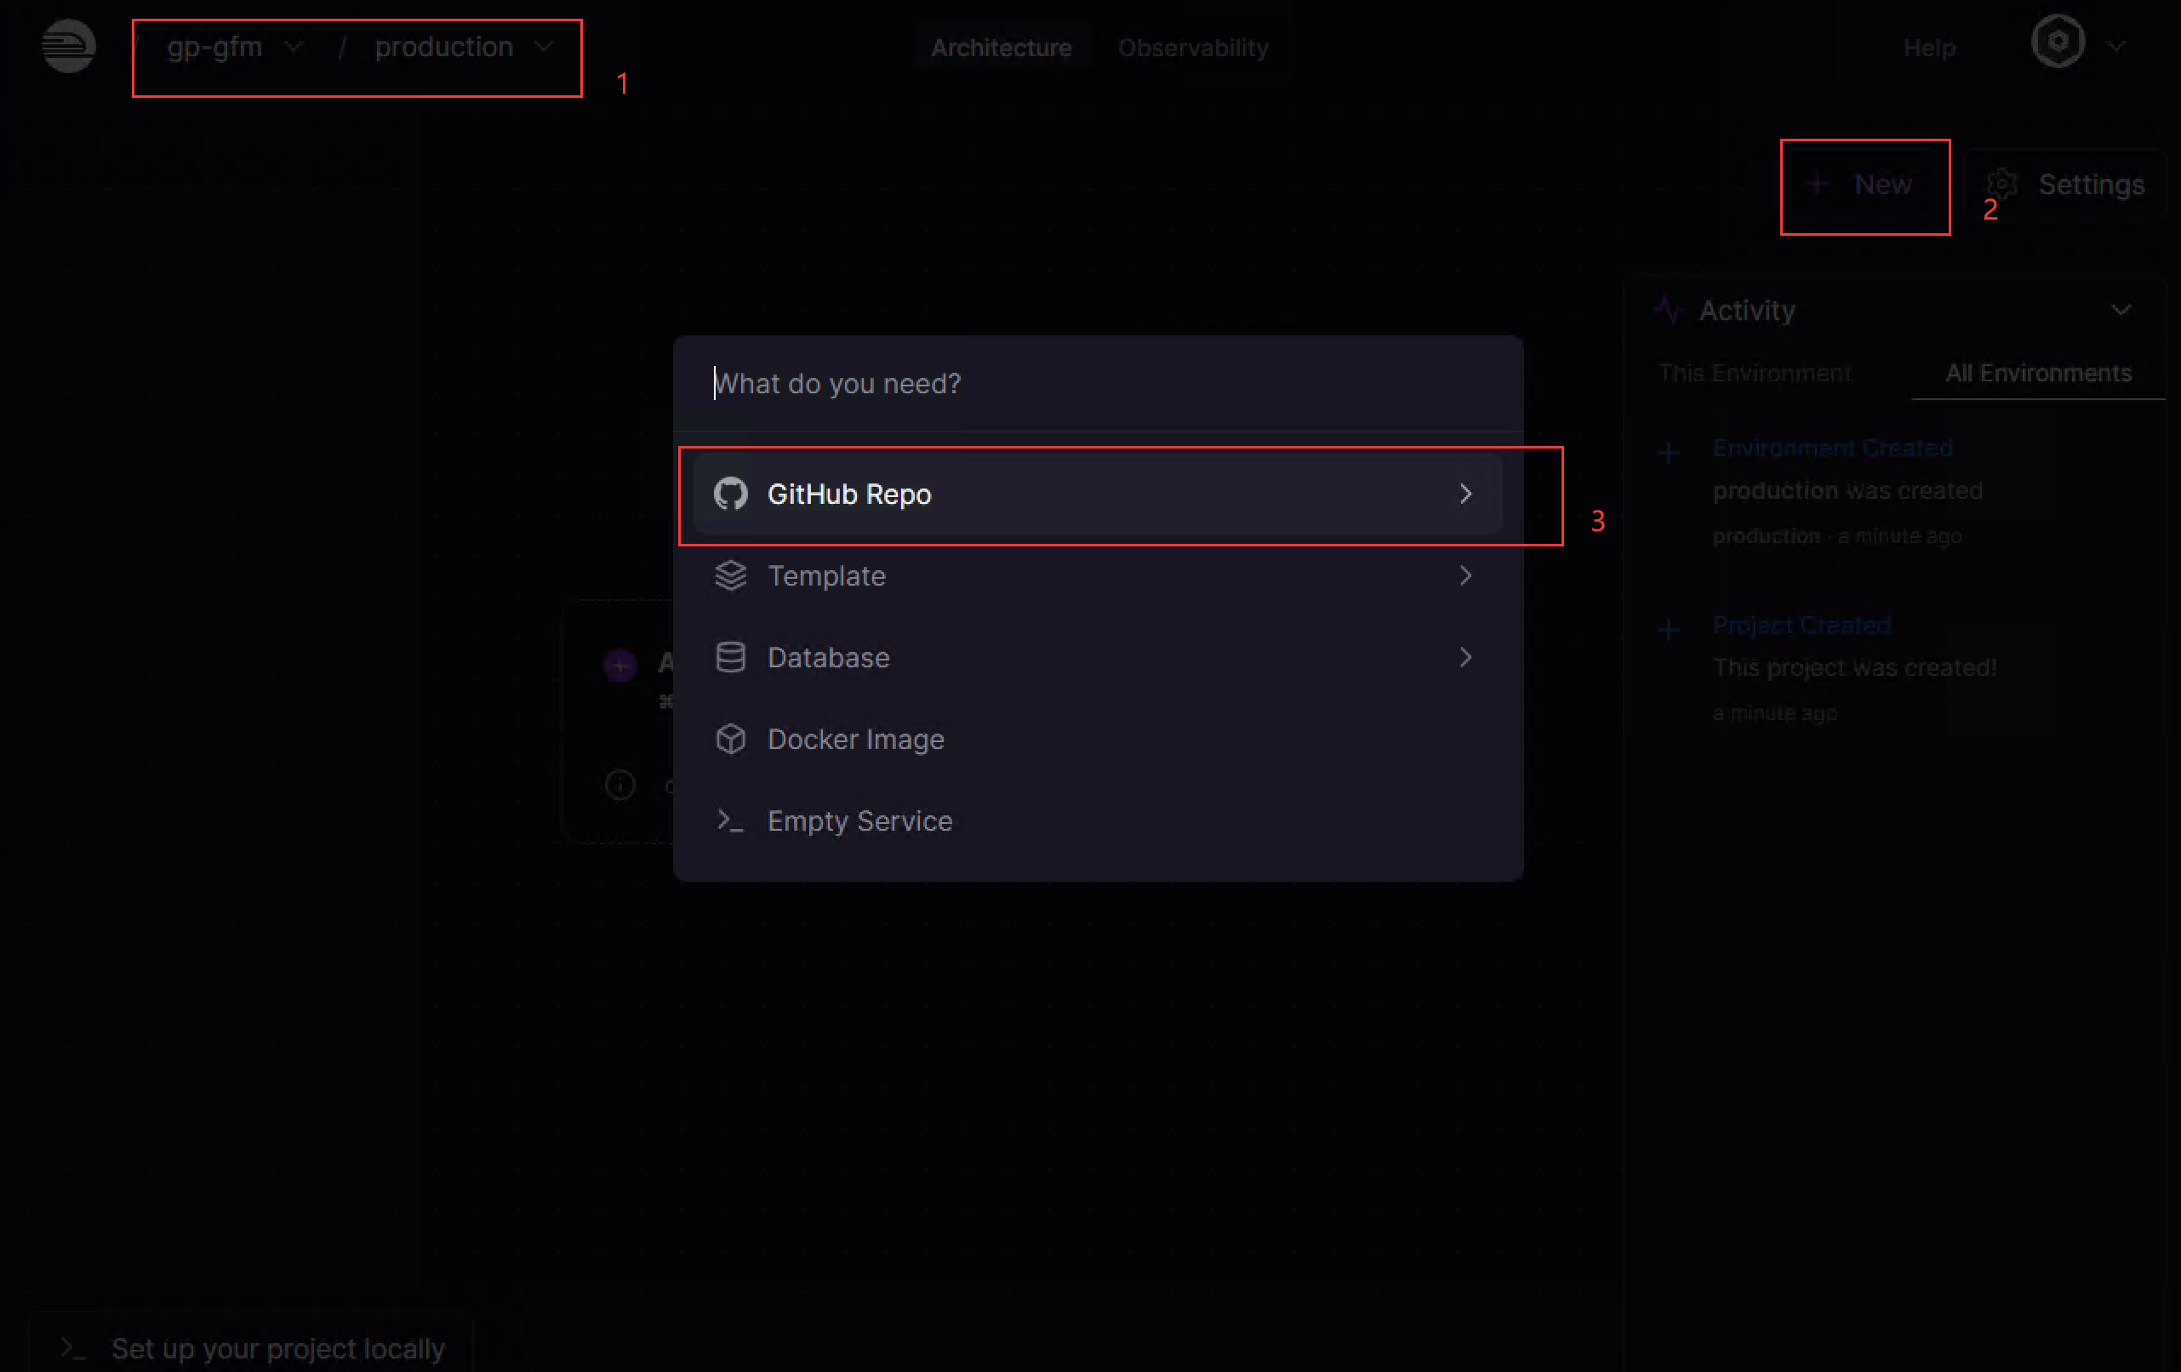
Task: Click the GitHub octocat icon
Action: (x=730, y=494)
